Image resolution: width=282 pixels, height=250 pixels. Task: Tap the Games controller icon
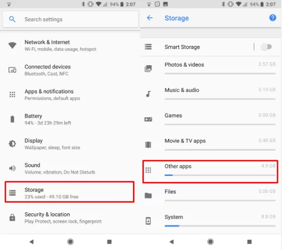tap(148, 119)
